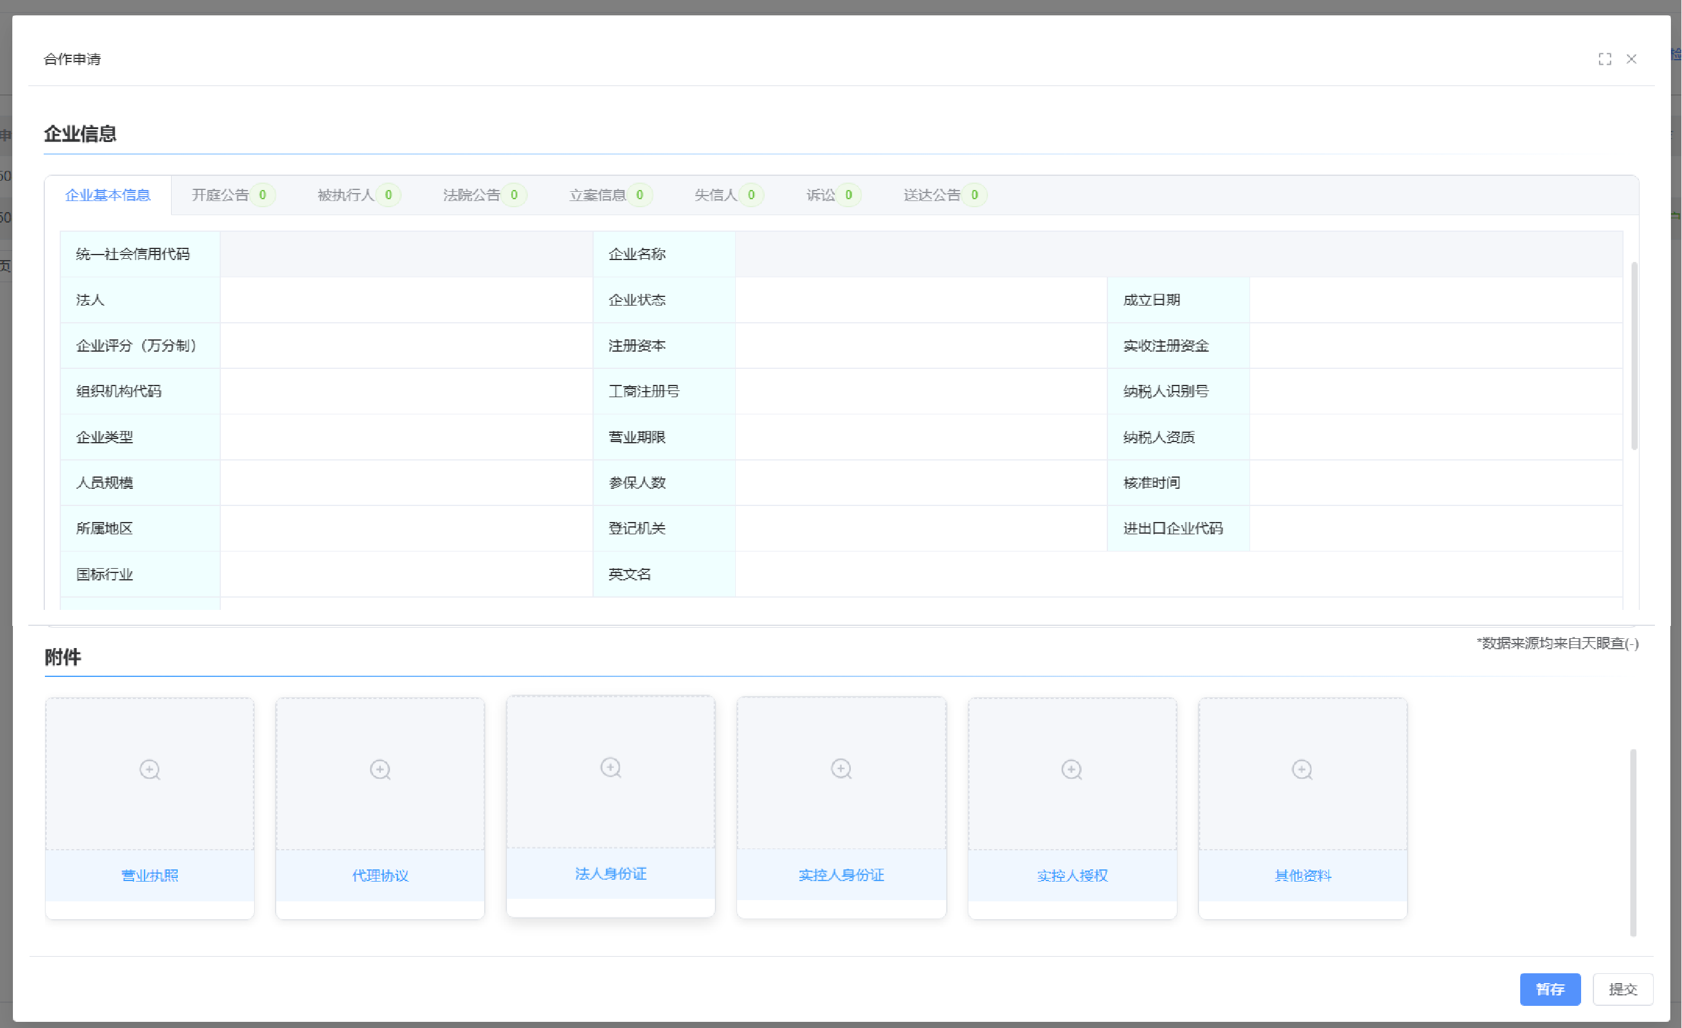Open the 失信人 tab
Viewport: 1682px width, 1028px height.
click(x=716, y=195)
